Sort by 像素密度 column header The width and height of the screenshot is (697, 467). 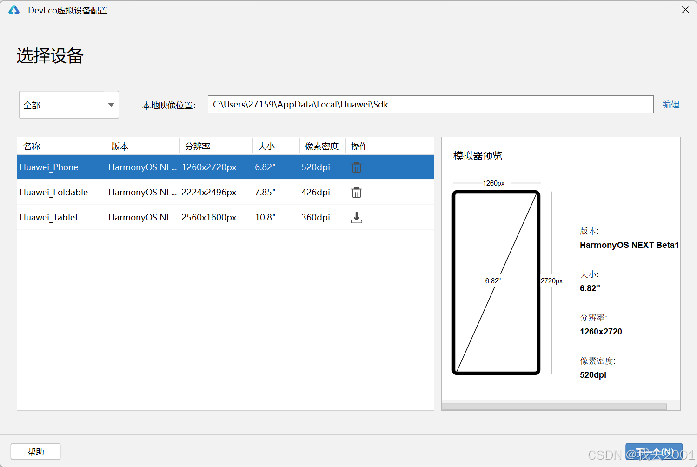[323, 146]
